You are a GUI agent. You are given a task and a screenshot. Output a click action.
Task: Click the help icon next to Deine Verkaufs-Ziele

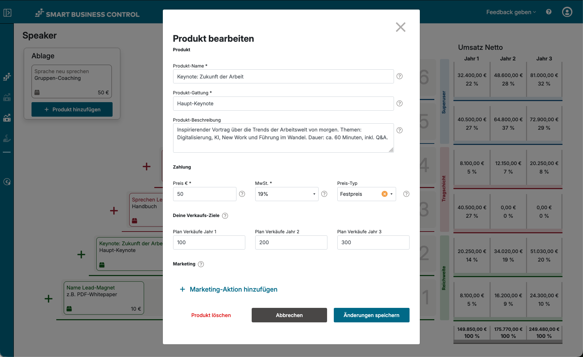pos(225,216)
